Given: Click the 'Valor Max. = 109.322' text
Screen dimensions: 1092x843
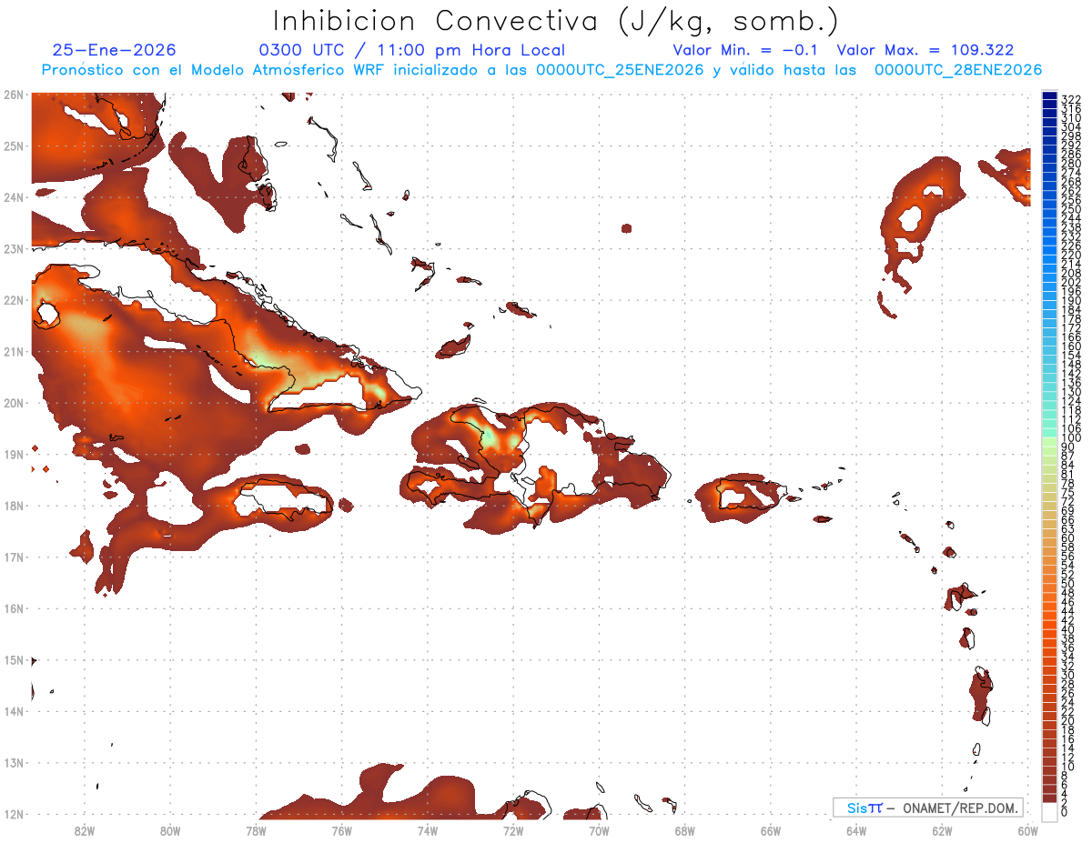Looking at the screenshot, I should [x=925, y=50].
